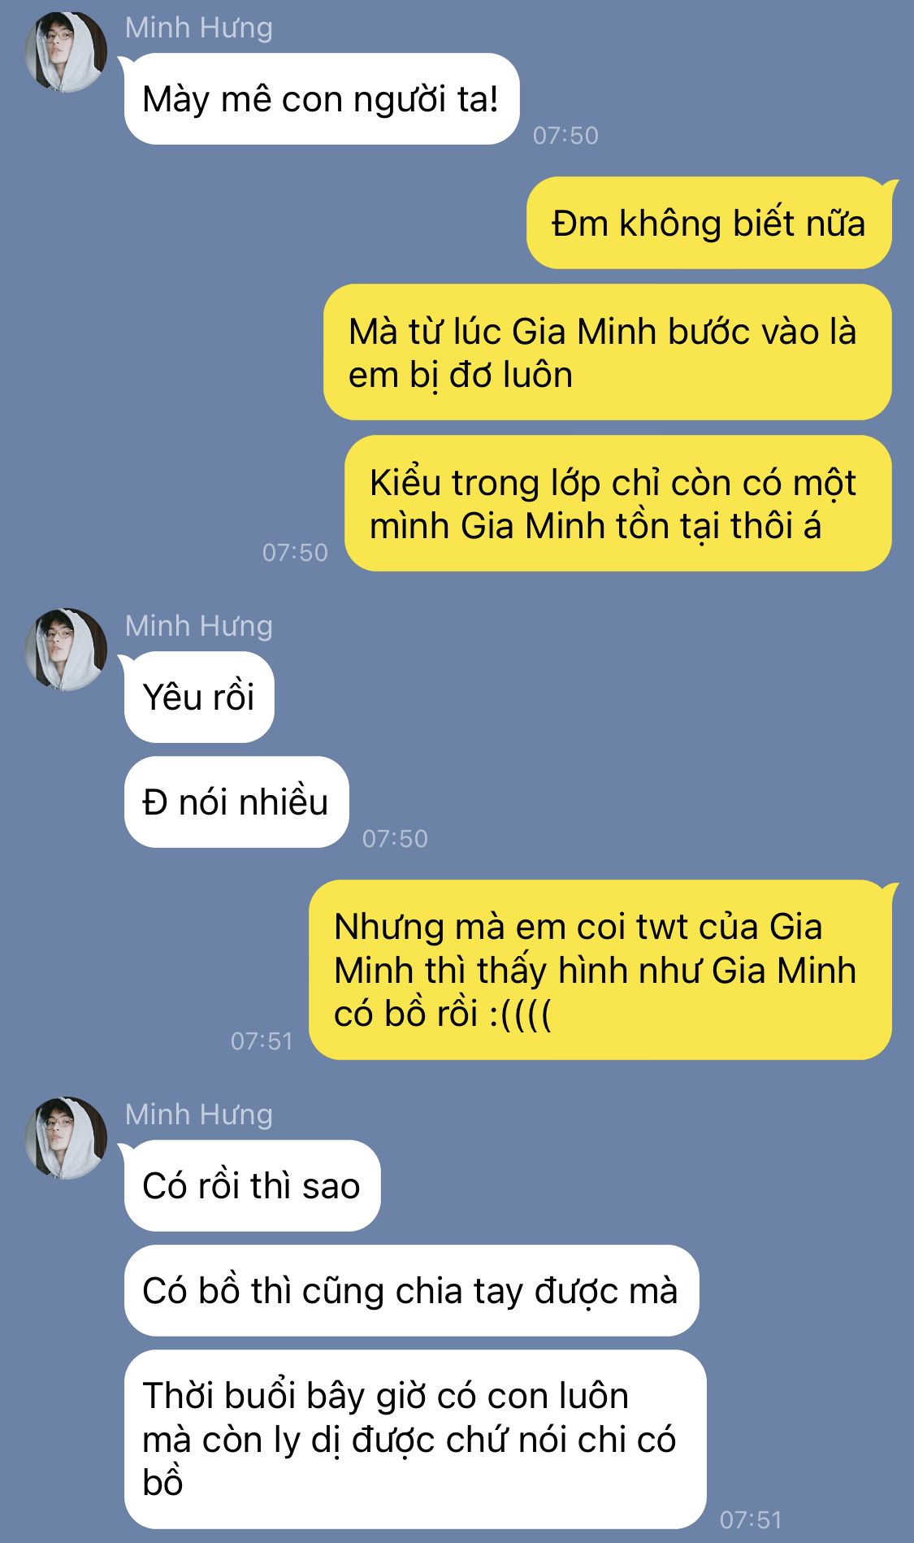This screenshot has width=914, height=1543.
Task: Tap 07:50 timestamp next to first message
Action: click(565, 135)
